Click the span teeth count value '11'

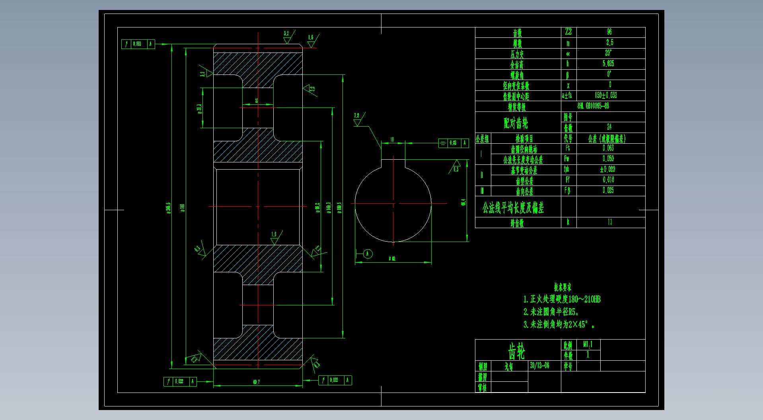(x=609, y=222)
